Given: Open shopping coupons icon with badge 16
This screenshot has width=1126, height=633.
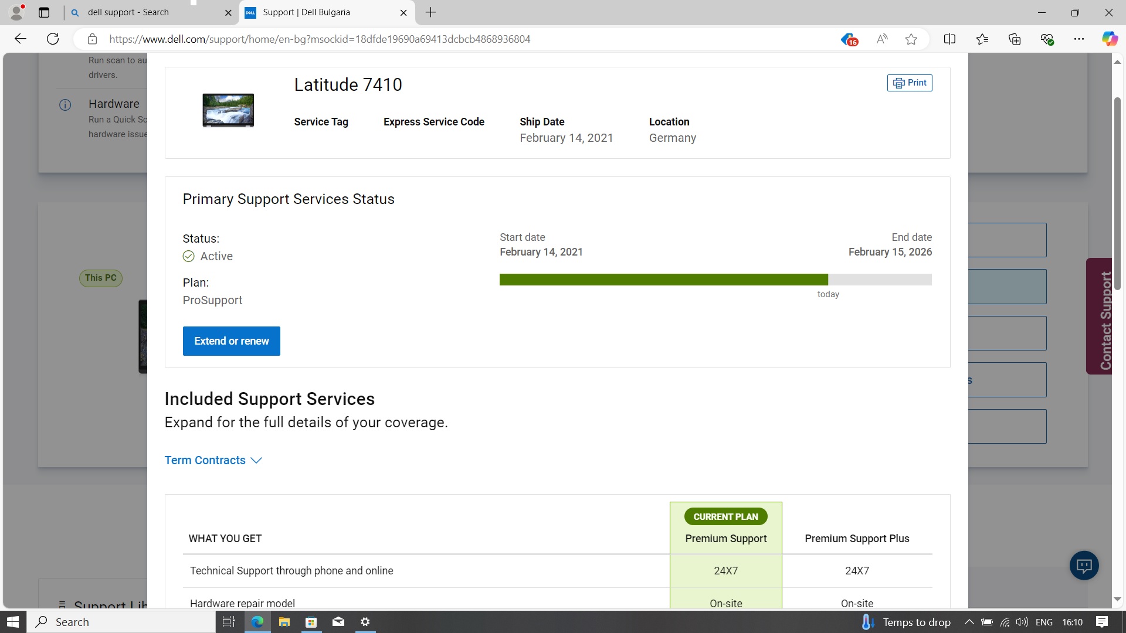Looking at the screenshot, I should [x=849, y=39].
